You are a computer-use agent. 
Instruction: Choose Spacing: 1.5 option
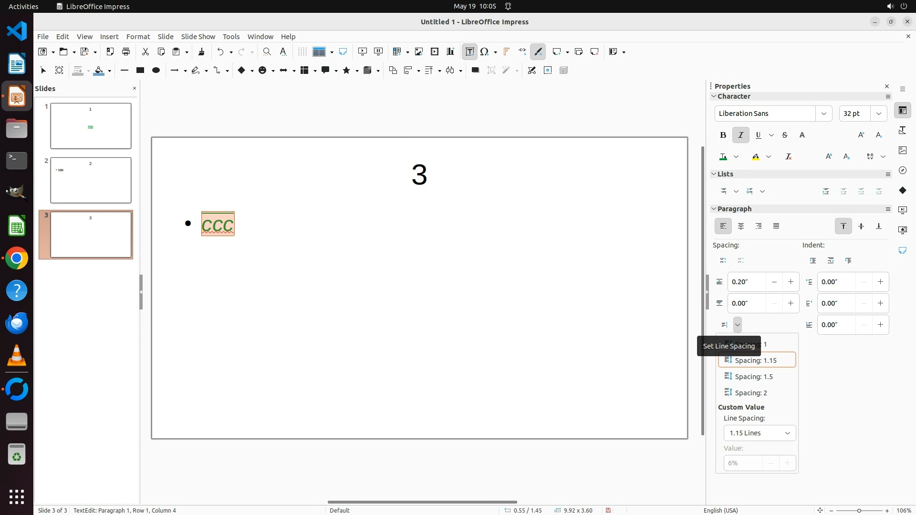753,377
